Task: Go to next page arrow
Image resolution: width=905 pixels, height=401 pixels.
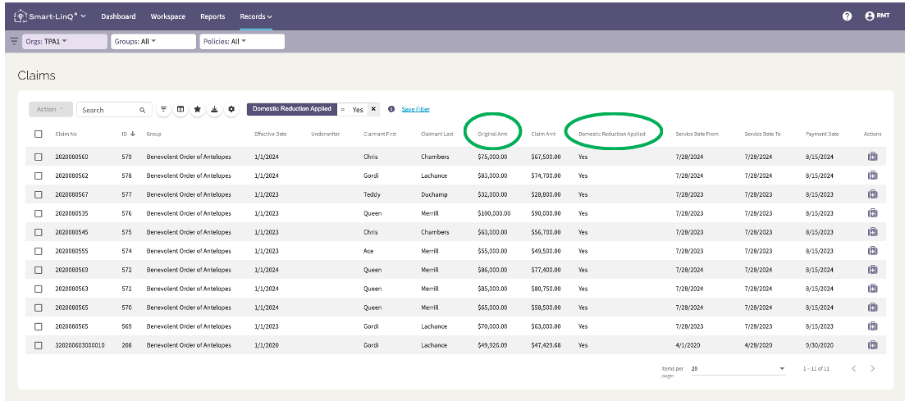Action: coord(873,368)
